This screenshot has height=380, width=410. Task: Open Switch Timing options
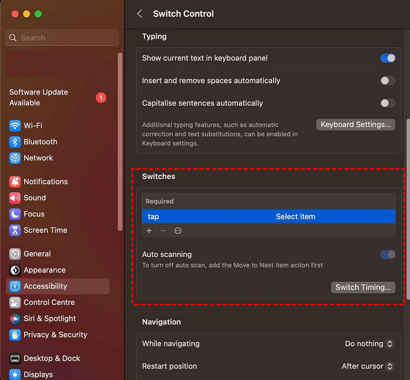[363, 287]
